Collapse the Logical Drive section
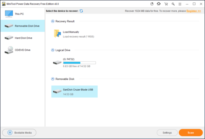The image size is (205, 139). coord(53,50)
